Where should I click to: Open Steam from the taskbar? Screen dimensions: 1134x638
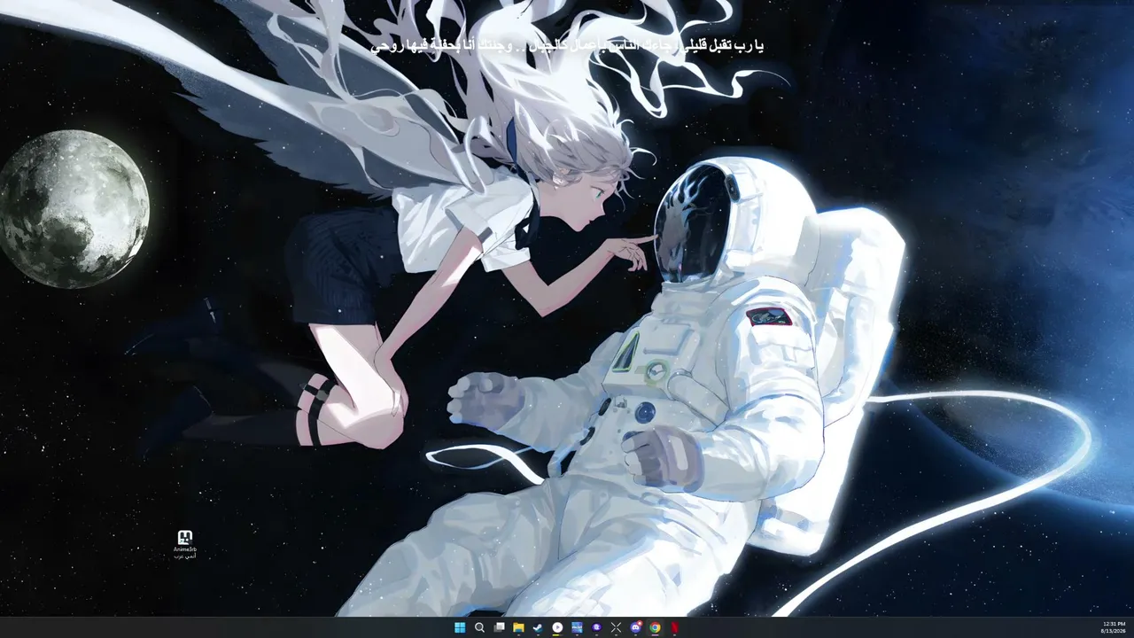(x=538, y=627)
